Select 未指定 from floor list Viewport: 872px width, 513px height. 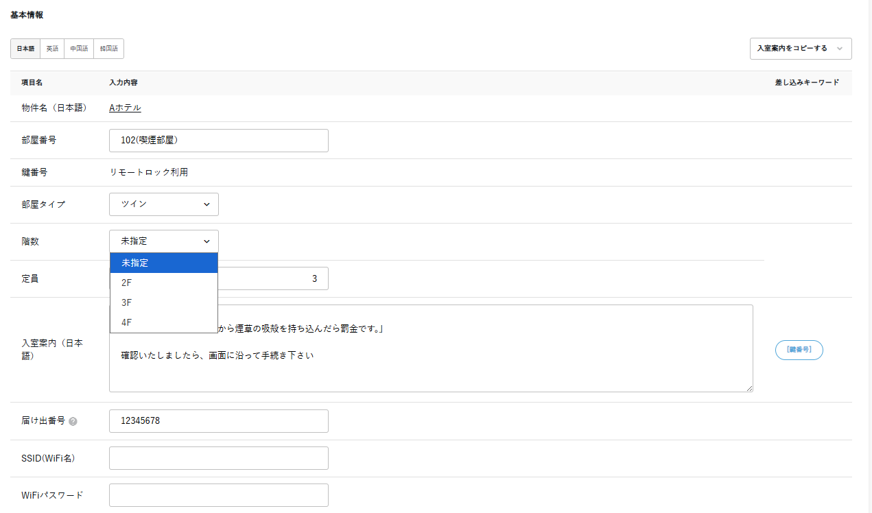[163, 263]
